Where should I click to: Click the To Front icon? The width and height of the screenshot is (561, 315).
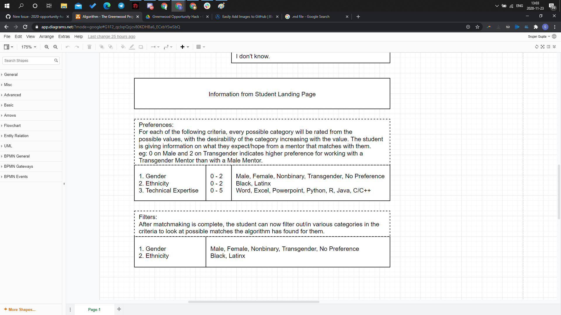click(102, 47)
